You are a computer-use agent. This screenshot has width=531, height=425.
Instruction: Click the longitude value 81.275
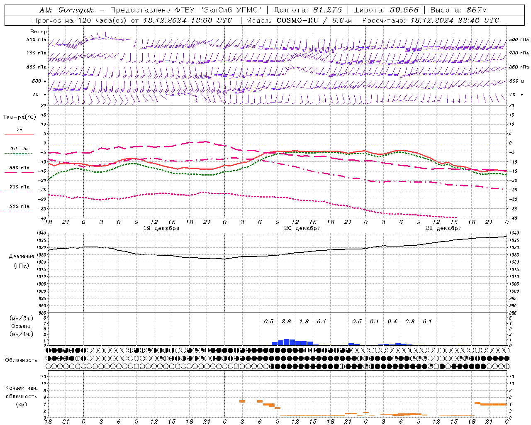tap(328, 10)
